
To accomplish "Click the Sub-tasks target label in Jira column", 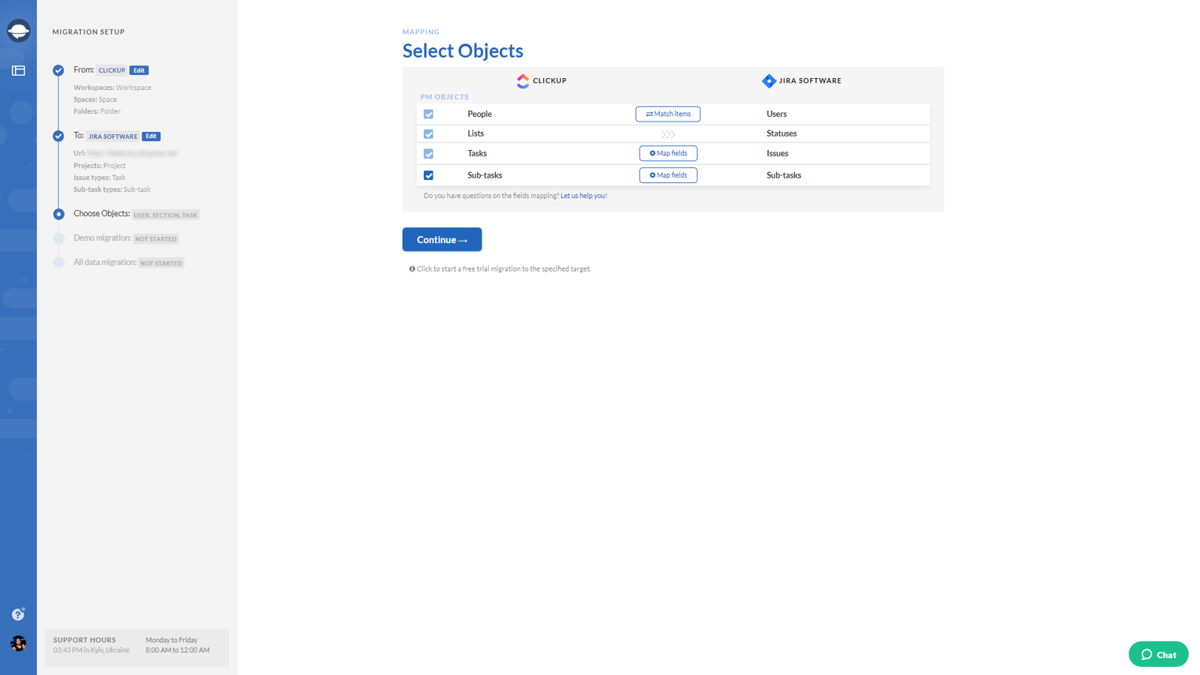I will 784,175.
